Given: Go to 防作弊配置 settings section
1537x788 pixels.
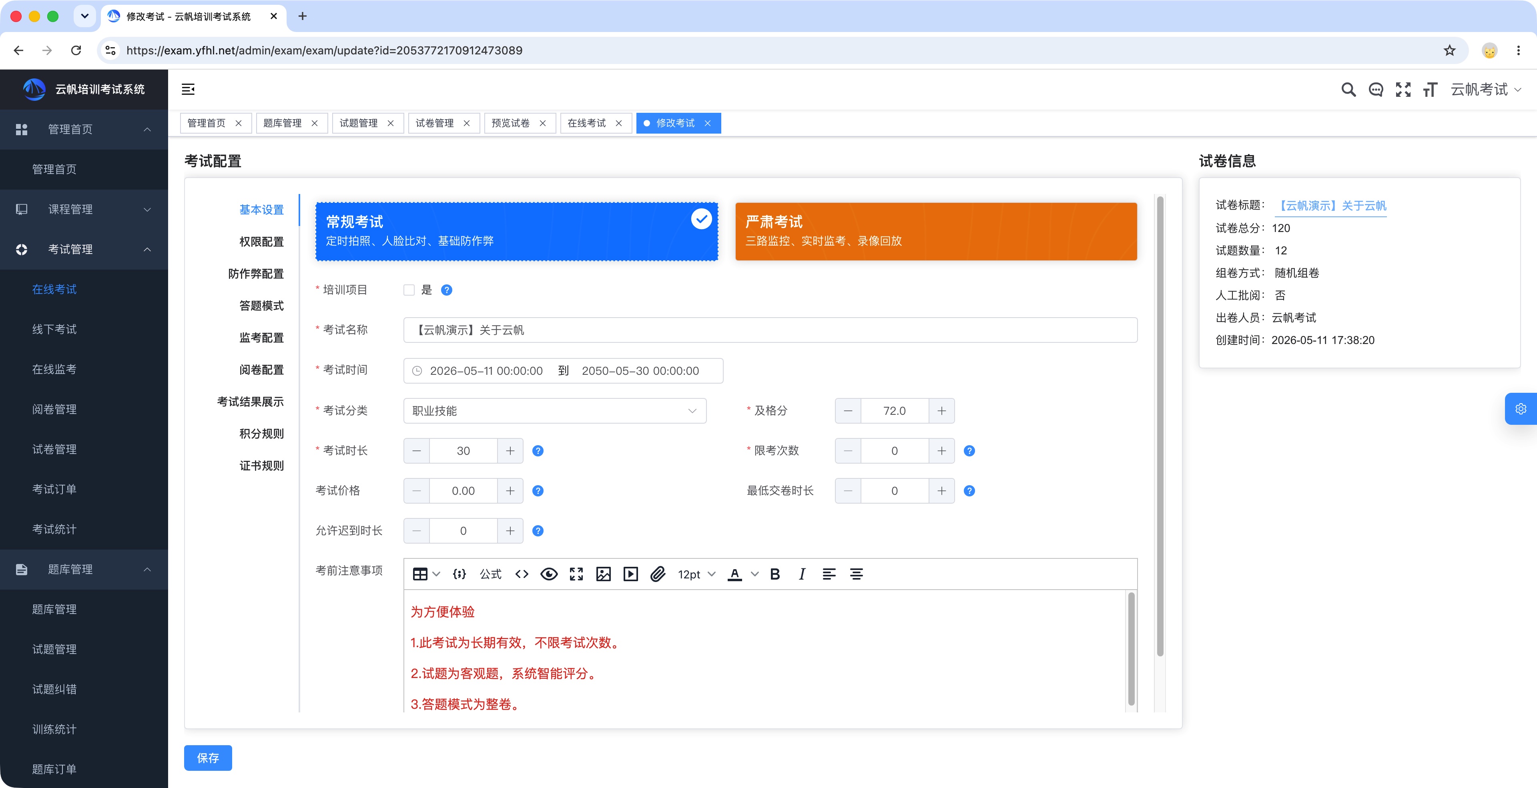Looking at the screenshot, I should click(x=256, y=274).
